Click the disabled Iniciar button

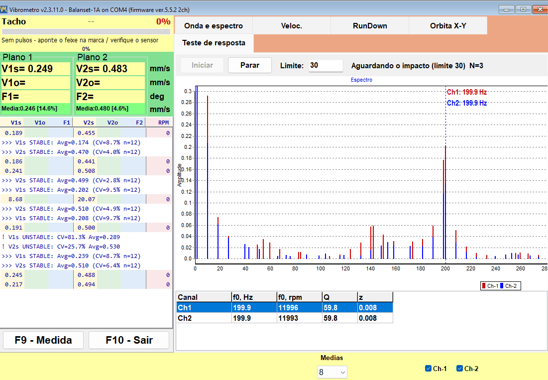coord(202,65)
